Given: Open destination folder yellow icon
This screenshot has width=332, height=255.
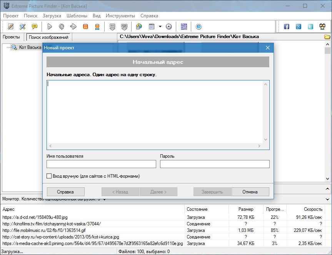Looking at the screenshot, I should [x=327, y=37].
